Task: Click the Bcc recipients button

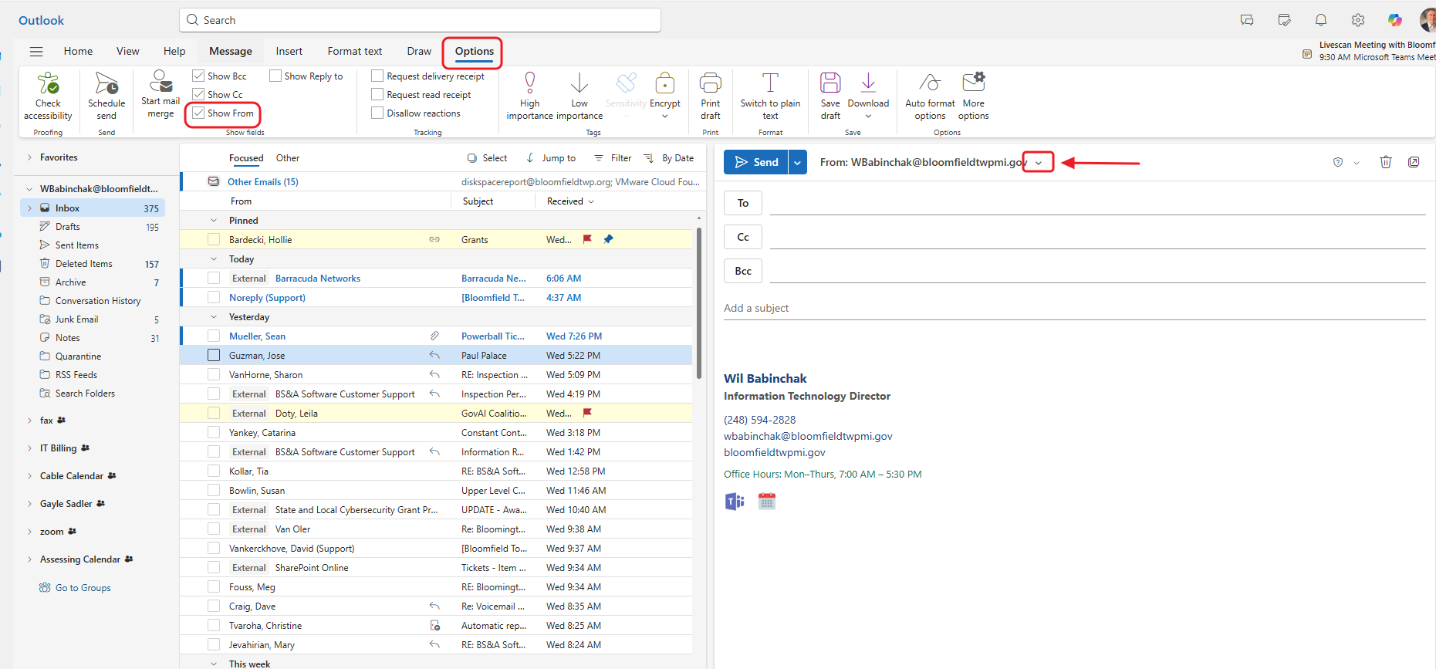Action: [x=743, y=271]
